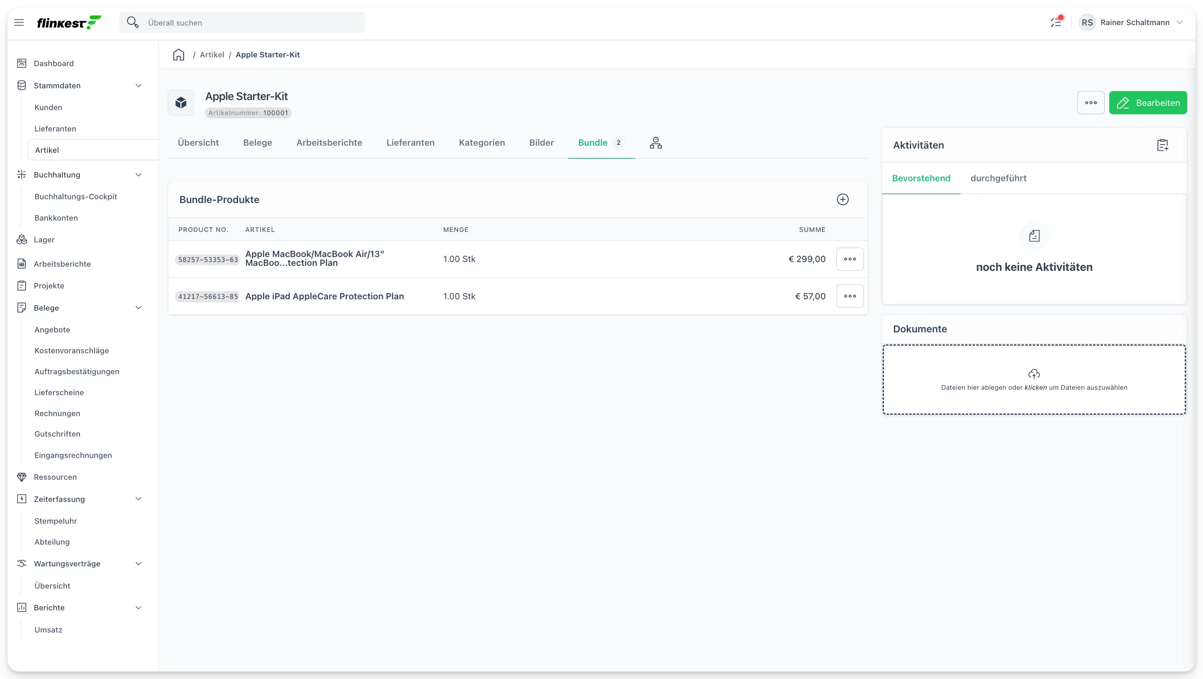Add a bundle product with plus icon

point(842,200)
